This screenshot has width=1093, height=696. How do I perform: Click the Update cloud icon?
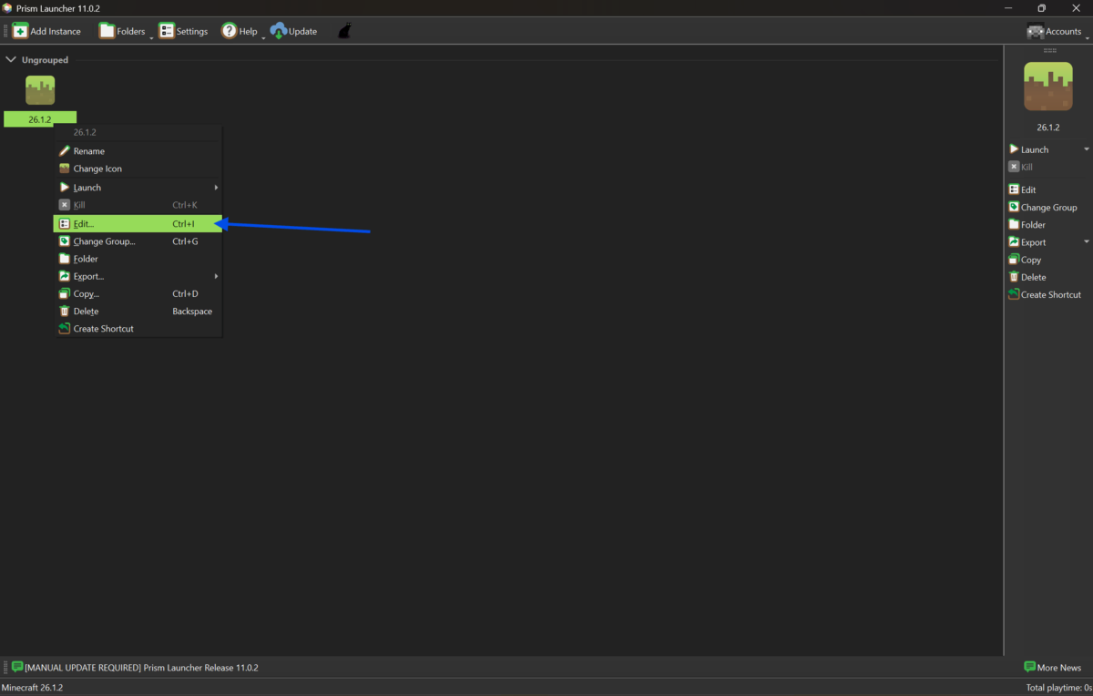pos(279,31)
